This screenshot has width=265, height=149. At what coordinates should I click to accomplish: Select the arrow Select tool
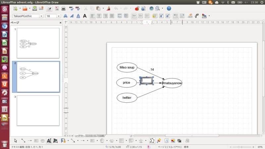[16, 140]
